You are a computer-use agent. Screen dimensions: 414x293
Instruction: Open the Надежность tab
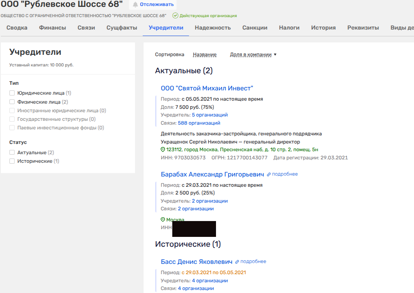point(213,28)
